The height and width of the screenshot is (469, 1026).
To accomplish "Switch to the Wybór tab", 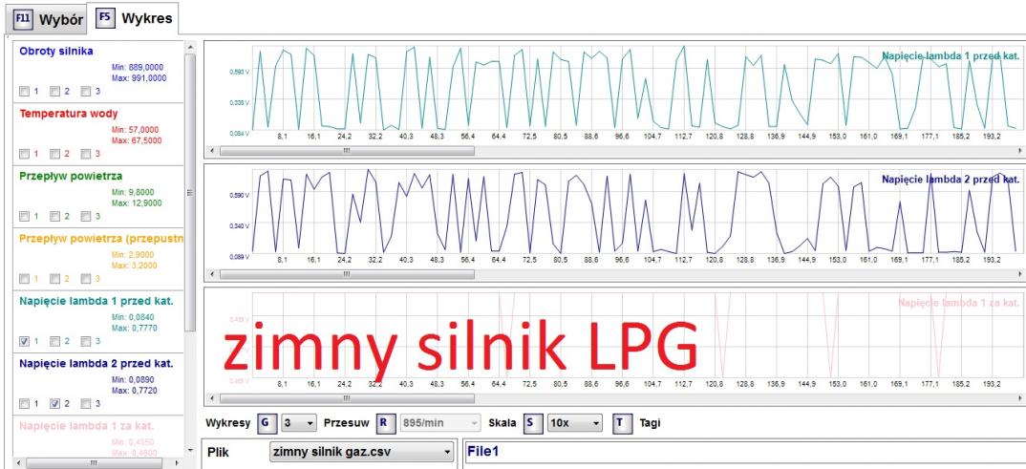I will [x=48, y=19].
